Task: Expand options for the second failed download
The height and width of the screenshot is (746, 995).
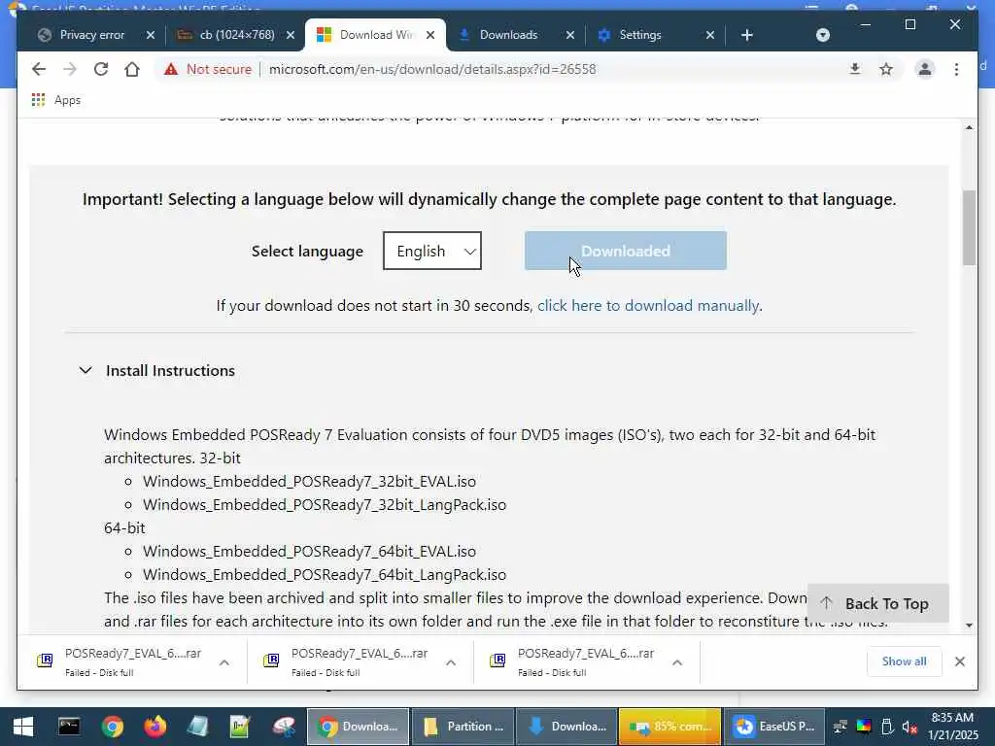Action: coord(451,662)
